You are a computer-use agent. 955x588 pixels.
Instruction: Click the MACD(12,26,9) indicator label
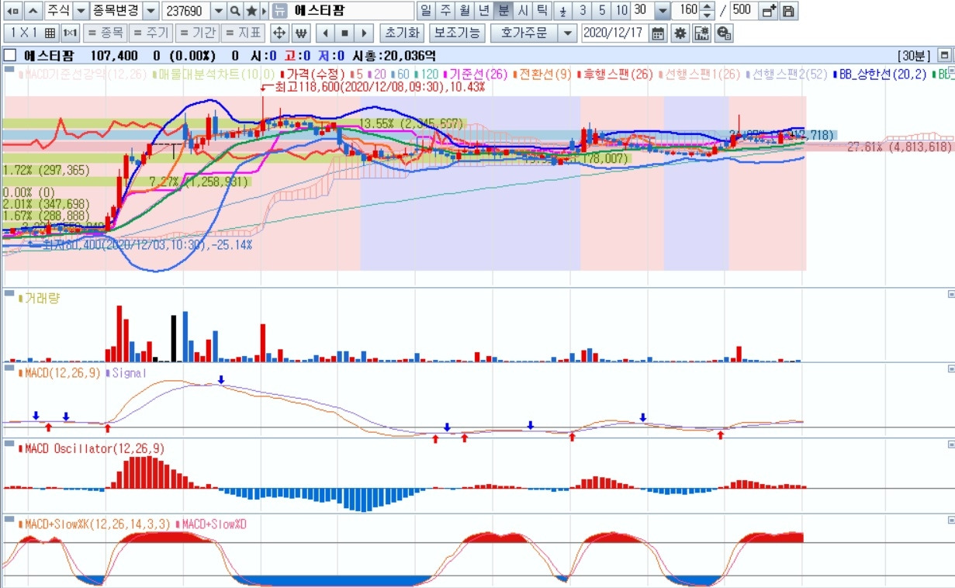[62, 373]
